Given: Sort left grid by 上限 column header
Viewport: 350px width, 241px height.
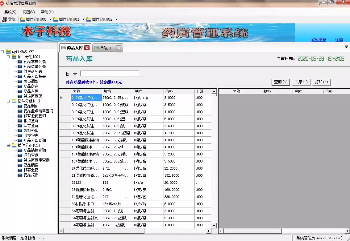Looking at the screenshot, I should (203, 91).
